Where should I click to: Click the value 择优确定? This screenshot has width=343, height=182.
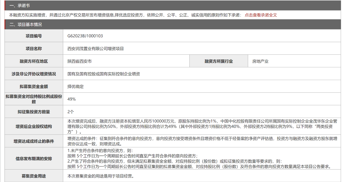(x=75, y=87)
